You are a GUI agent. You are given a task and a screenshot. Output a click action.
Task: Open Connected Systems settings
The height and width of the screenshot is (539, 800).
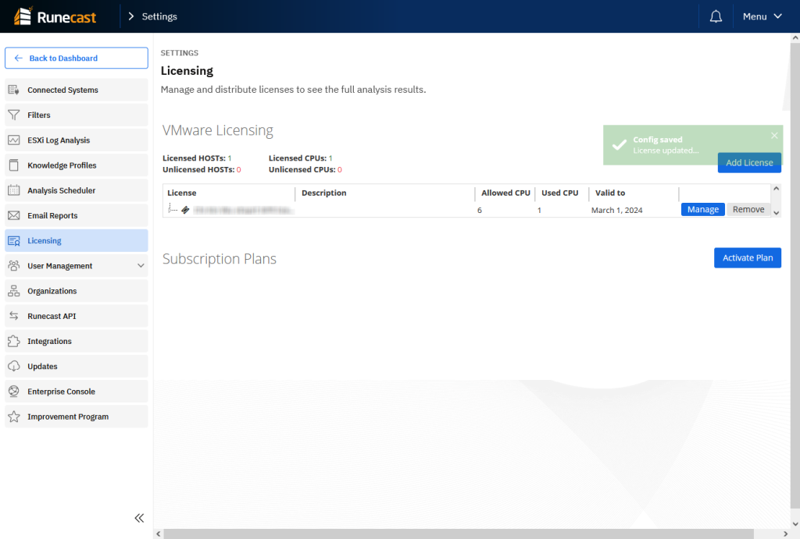77,90
